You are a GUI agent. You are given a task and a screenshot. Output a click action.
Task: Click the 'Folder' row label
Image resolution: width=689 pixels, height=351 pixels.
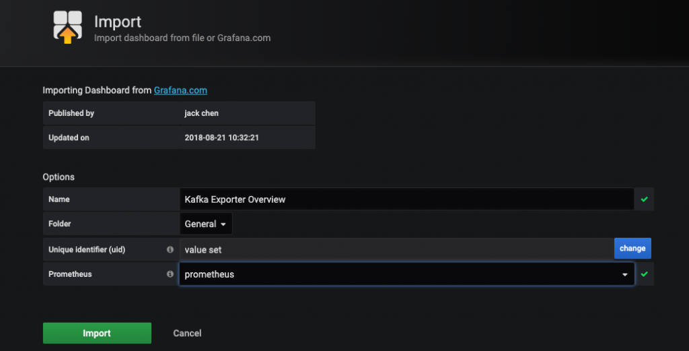pos(59,224)
